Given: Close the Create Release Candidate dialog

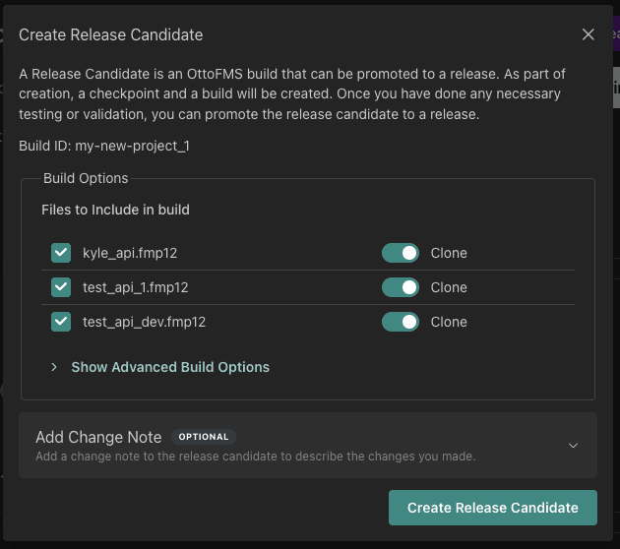Looking at the screenshot, I should click(x=588, y=34).
